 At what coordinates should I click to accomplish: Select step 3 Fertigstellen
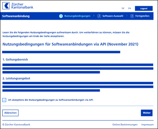point(140,16)
